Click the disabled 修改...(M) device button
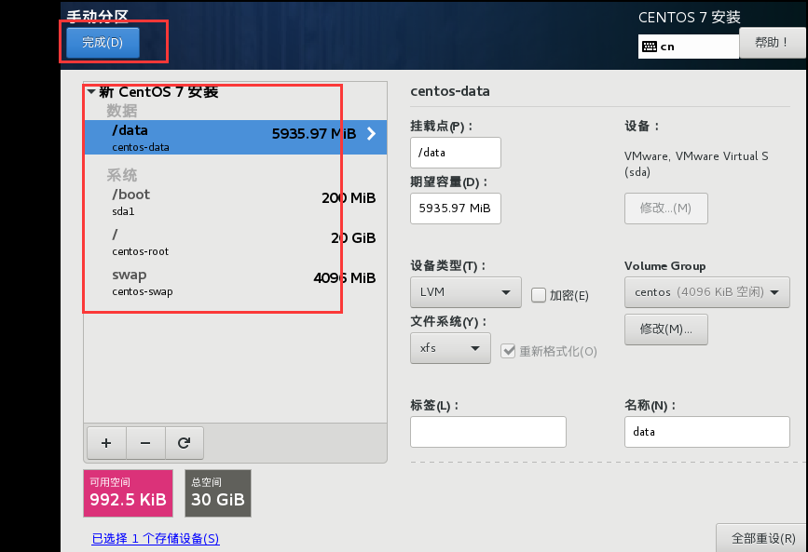Viewport: 808px width, 552px height. point(665,208)
